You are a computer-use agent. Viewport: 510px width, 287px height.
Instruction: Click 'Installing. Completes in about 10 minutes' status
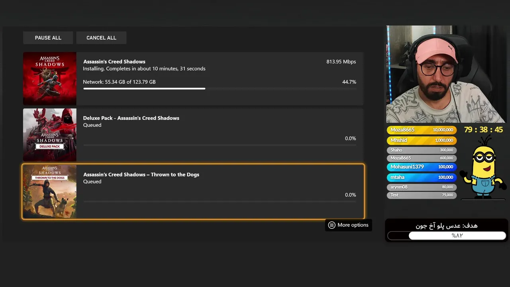pos(144,69)
